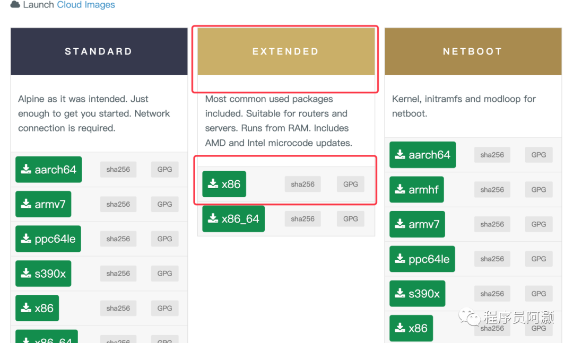573x343 pixels.
Task: Click the EXTENDED column header
Action: pyautogui.click(x=286, y=51)
